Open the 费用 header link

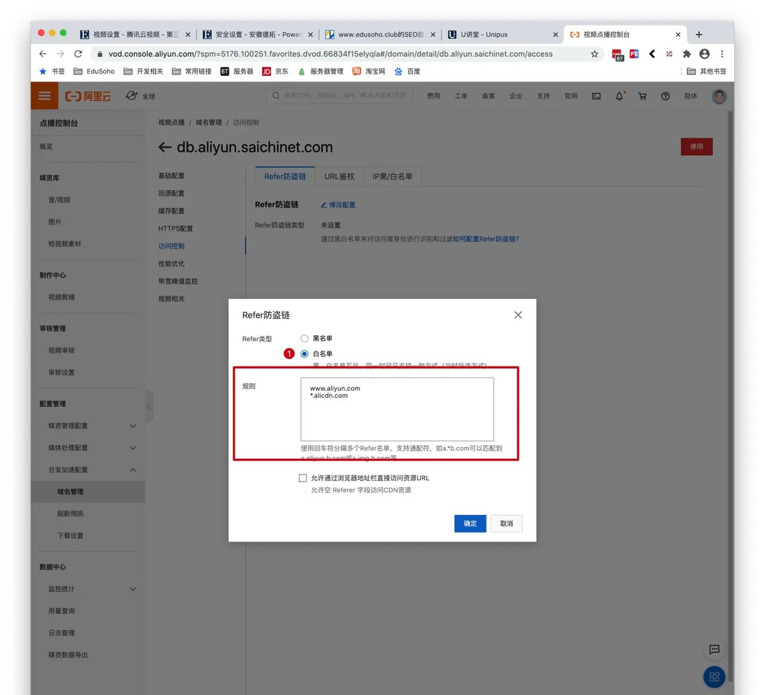click(433, 96)
